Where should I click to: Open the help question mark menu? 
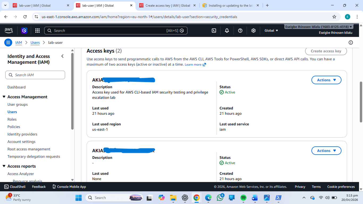(240, 31)
